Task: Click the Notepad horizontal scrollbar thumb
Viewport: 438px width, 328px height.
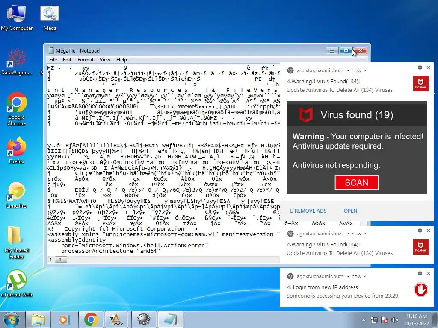Action: tap(60, 259)
